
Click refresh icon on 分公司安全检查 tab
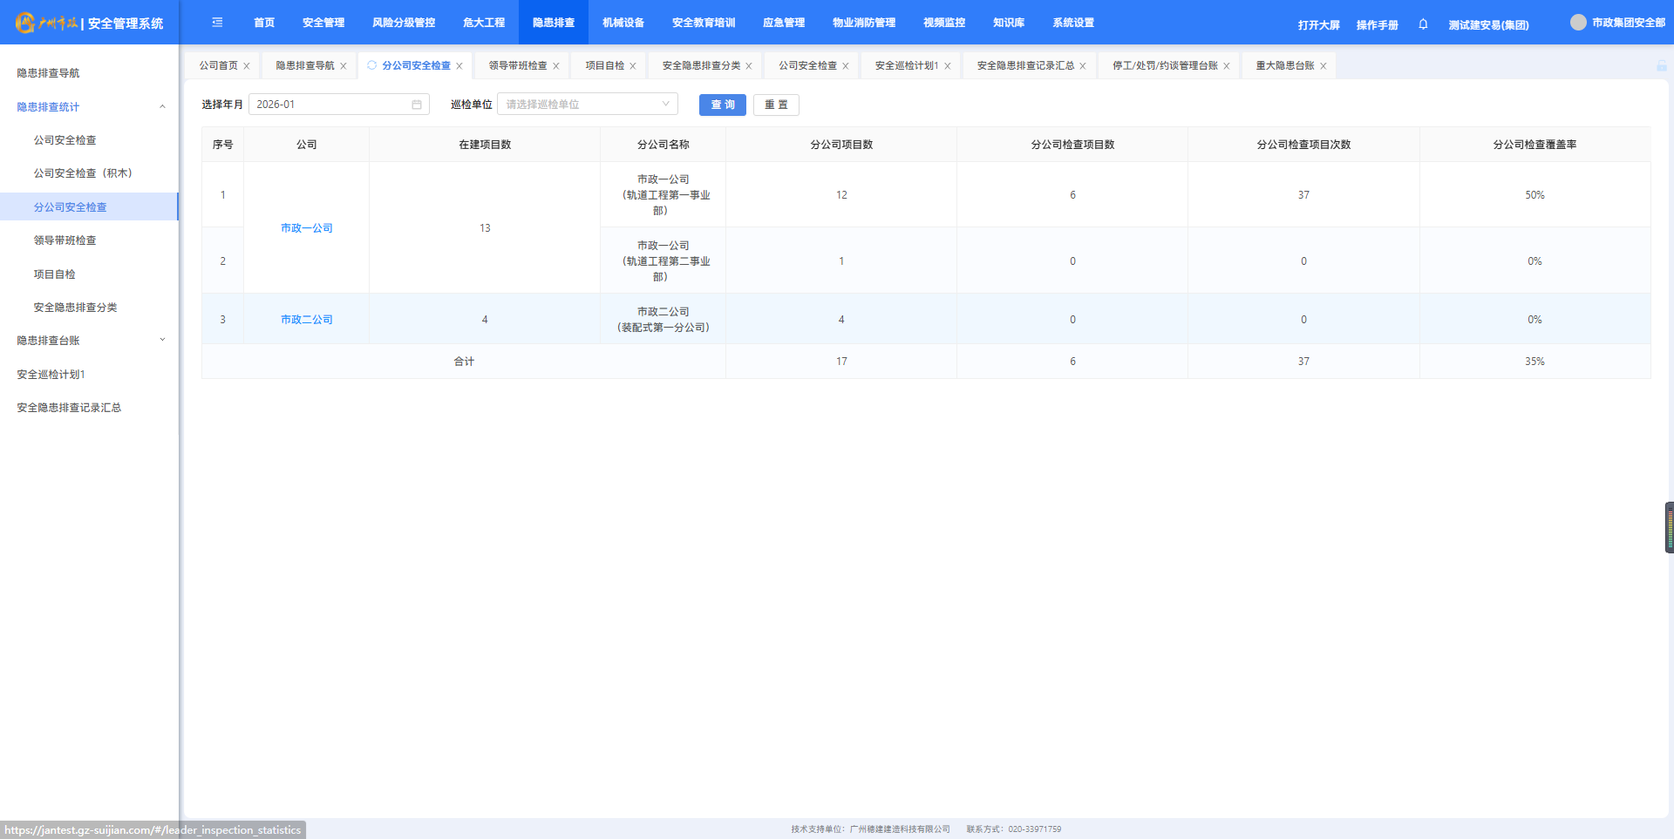pyautogui.click(x=372, y=65)
